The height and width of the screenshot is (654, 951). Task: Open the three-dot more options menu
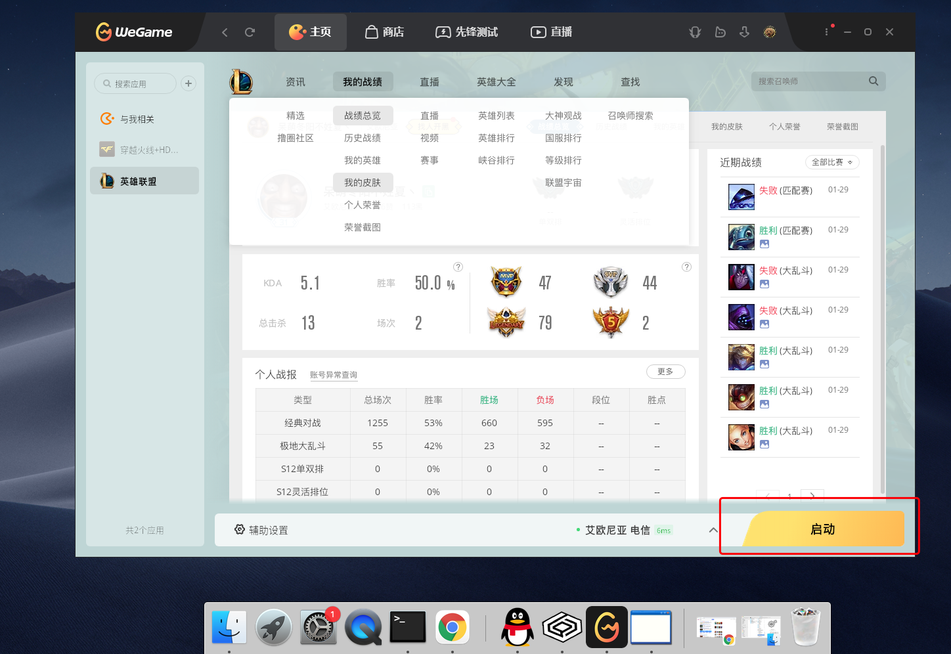pos(826,32)
